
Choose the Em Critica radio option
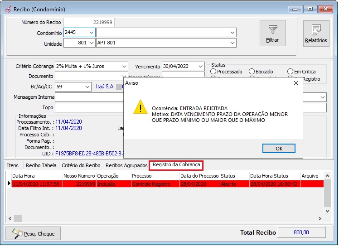click(290, 72)
